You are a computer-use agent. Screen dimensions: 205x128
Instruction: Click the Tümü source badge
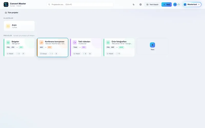pyautogui.click(x=75, y=47)
